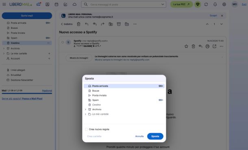Expand Archivio in the left sidebar
This screenshot has height=150, width=248.
[4, 48]
